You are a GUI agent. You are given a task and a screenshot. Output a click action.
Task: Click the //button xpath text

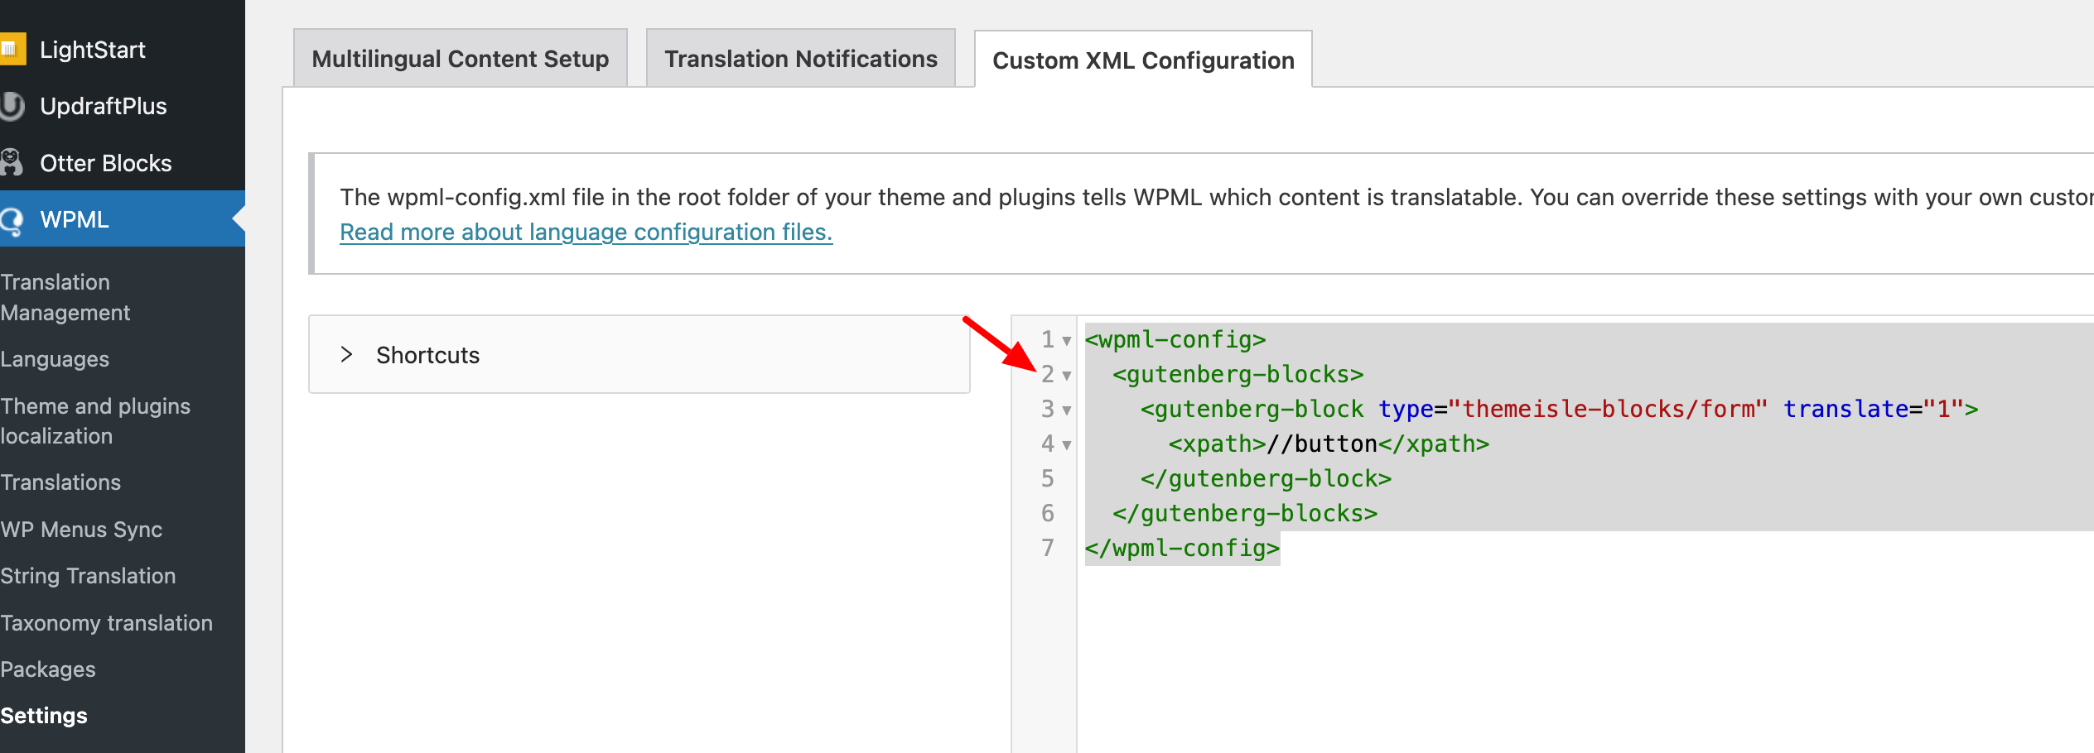(1322, 444)
